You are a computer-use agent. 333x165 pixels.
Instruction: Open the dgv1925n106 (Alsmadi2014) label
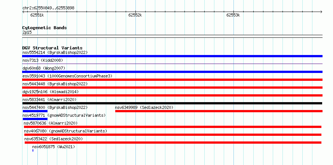point(51,92)
